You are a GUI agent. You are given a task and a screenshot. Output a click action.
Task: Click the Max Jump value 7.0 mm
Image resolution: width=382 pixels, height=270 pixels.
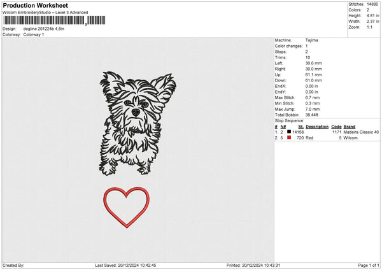(313, 109)
